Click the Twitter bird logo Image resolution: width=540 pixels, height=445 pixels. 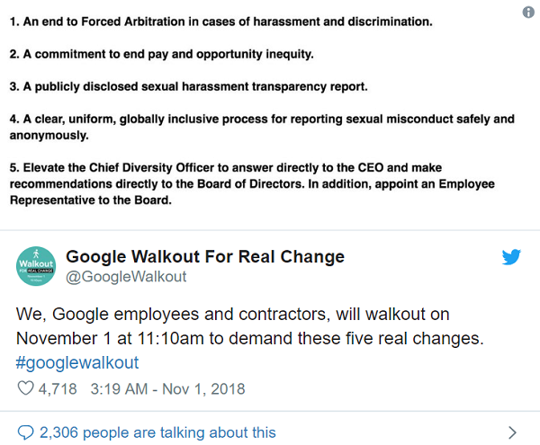[x=511, y=258]
